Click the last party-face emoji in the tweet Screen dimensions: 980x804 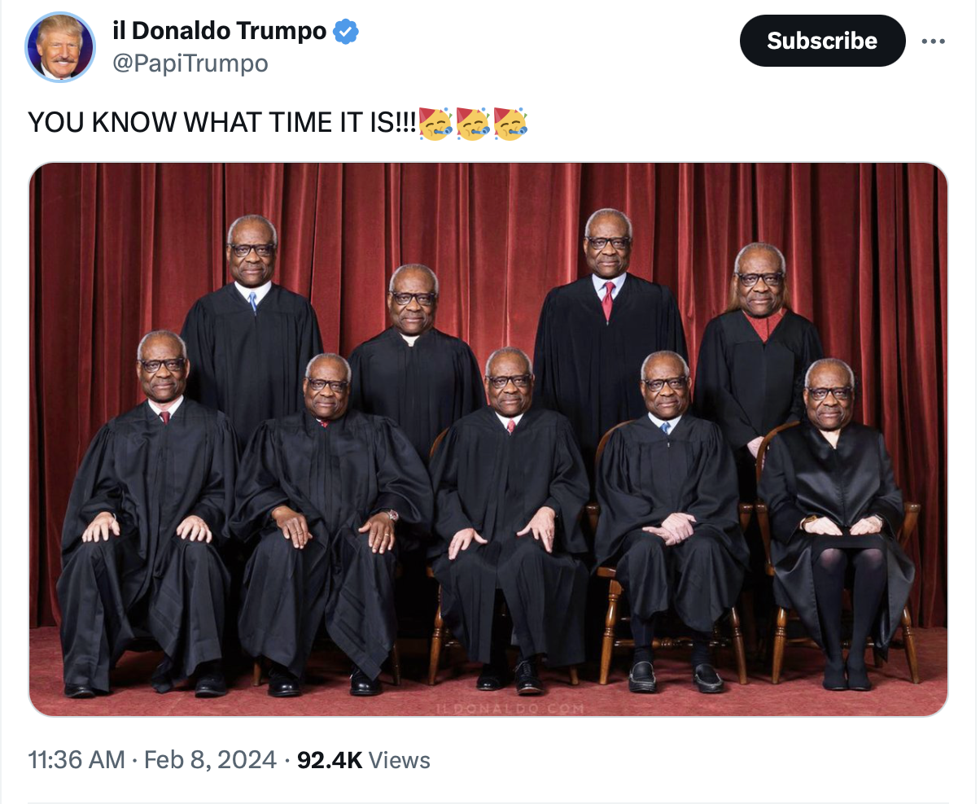pyautogui.click(x=510, y=122)
